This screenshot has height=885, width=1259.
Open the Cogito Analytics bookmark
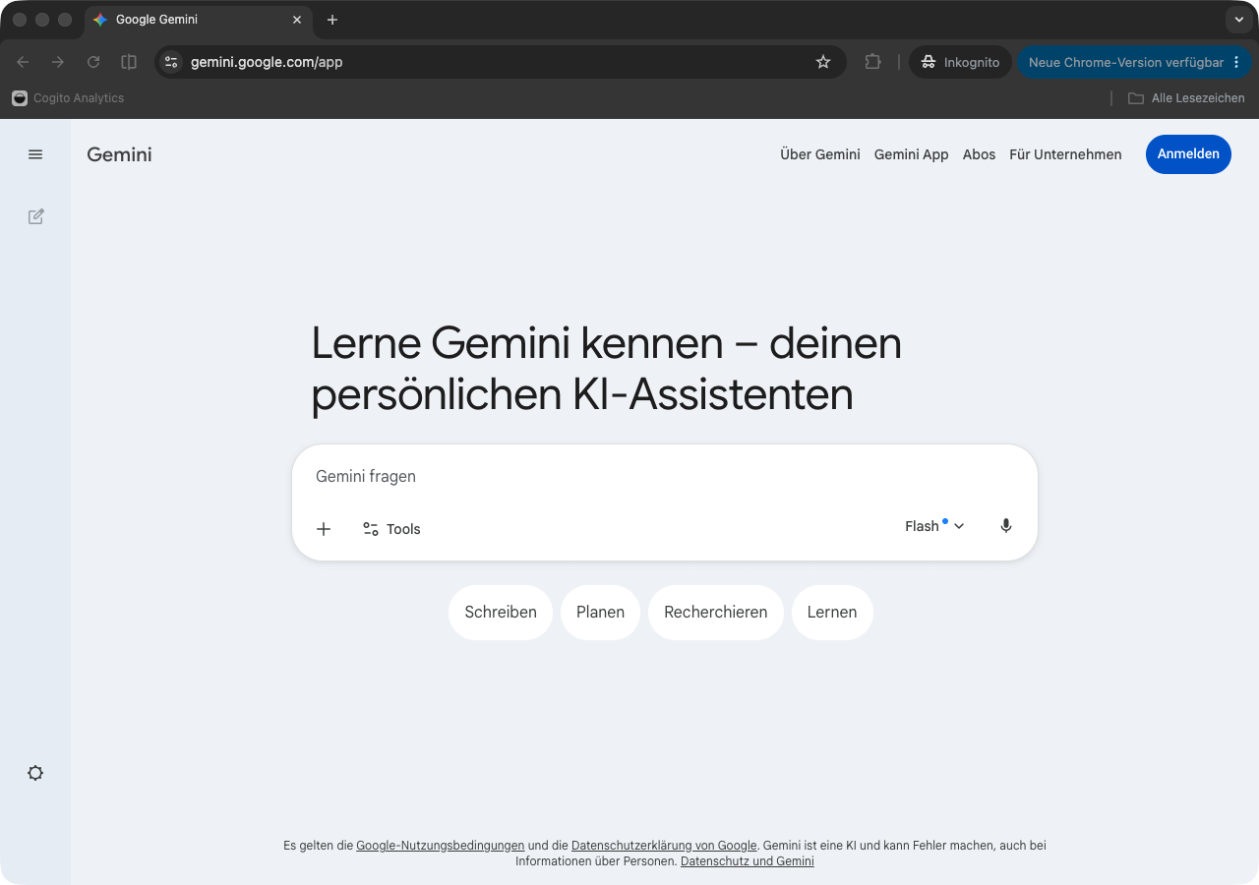(x=68, y=98)
